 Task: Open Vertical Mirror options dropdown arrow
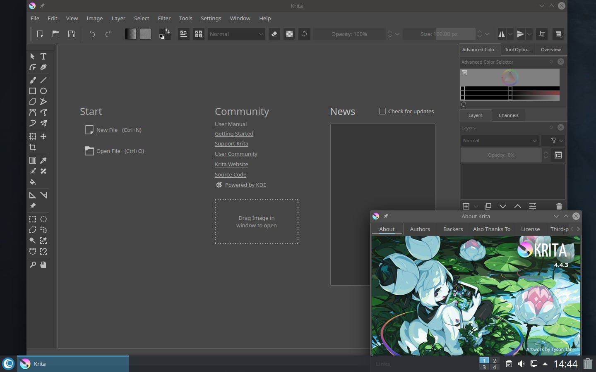(529, 34)
